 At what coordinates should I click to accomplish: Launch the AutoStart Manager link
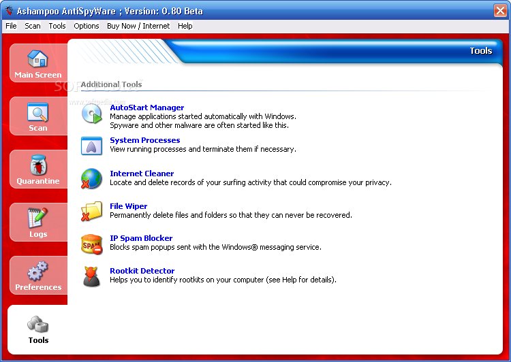147,108
